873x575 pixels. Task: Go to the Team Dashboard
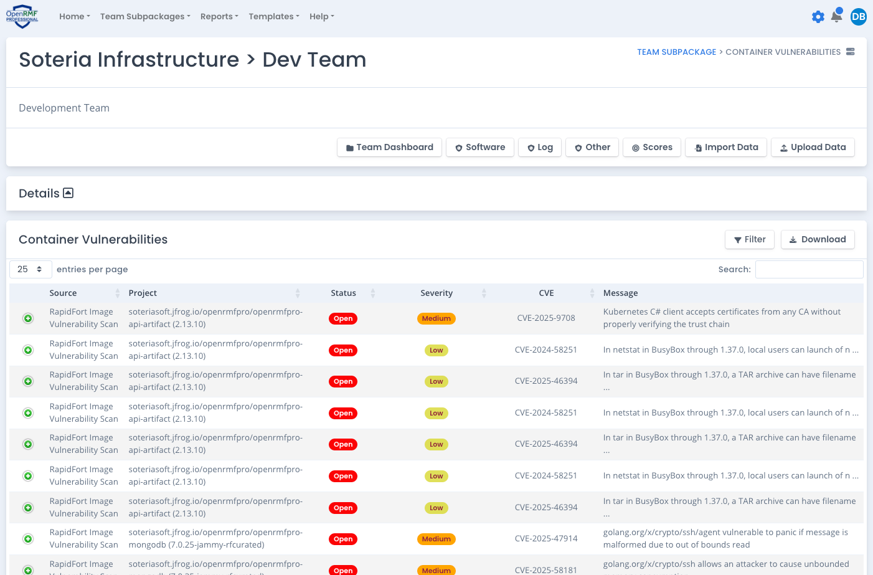[x=390, y=147]
